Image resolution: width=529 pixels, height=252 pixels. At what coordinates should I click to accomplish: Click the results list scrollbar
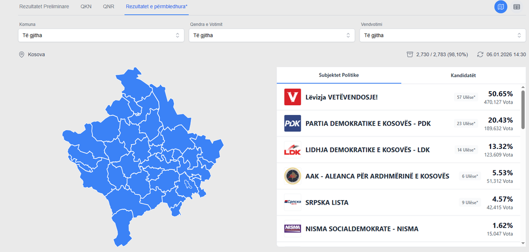[523, 110]
